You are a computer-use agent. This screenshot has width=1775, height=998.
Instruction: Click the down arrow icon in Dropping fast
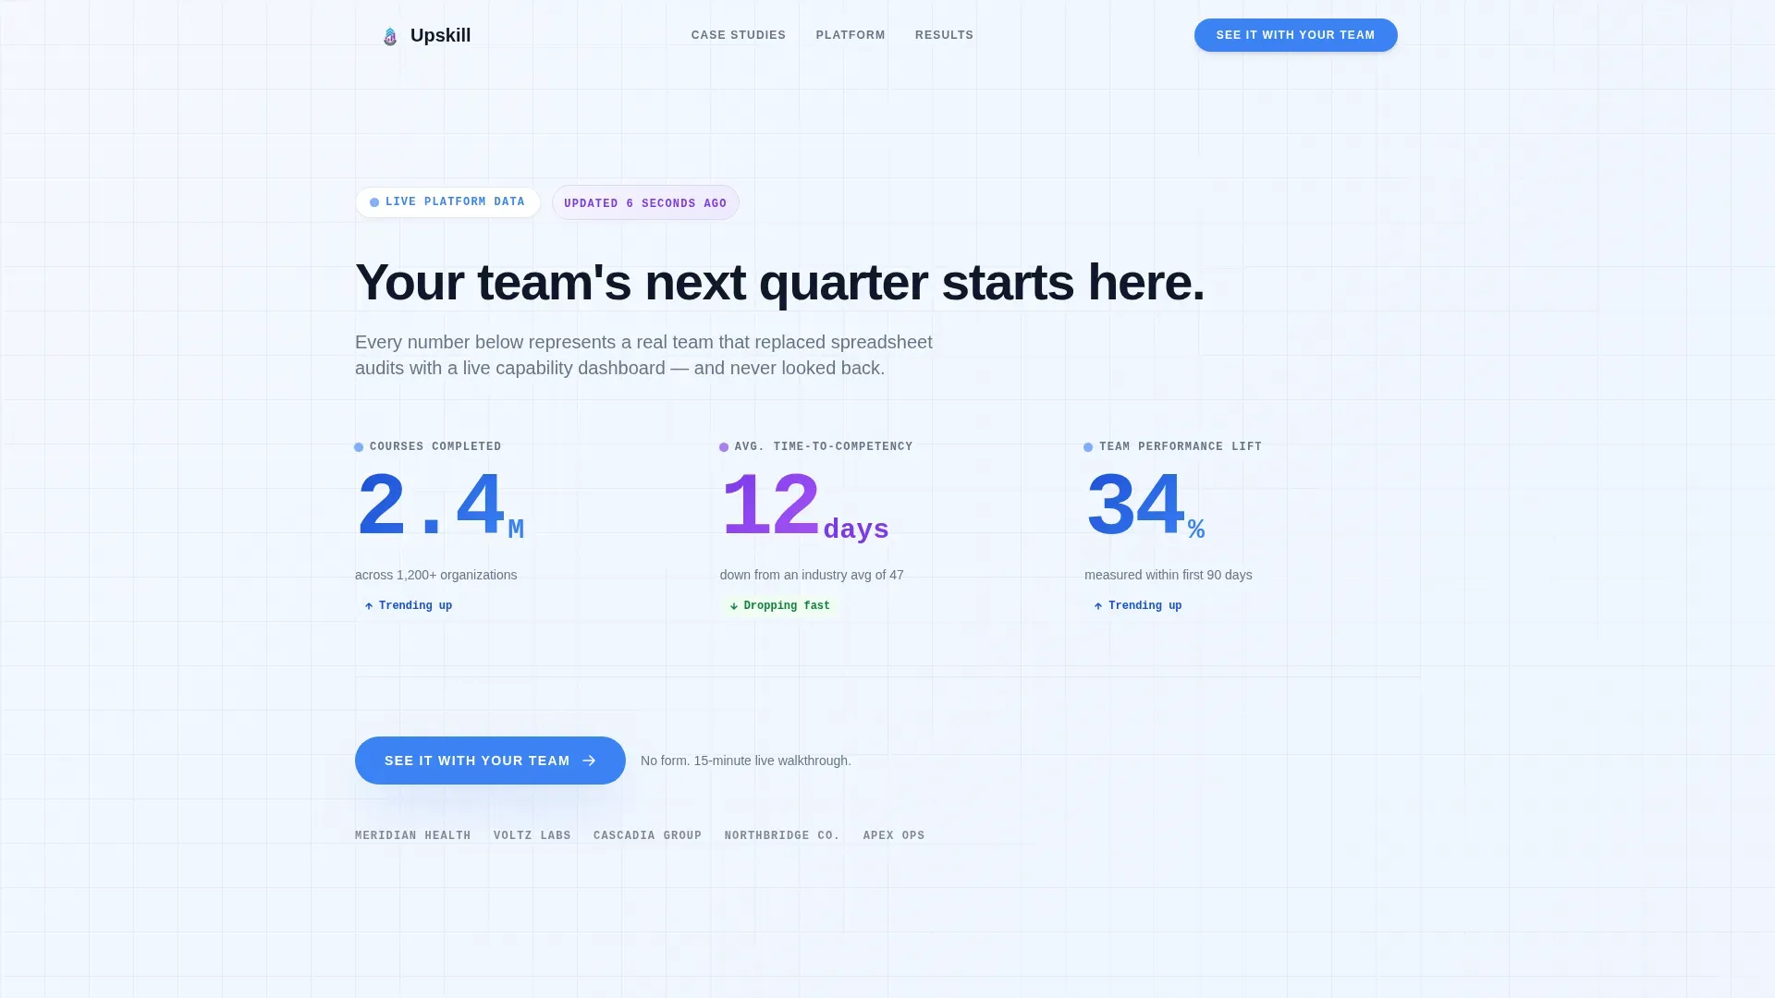(x=734, y=606)
